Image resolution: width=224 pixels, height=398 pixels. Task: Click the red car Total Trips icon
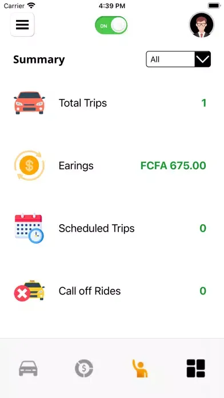29,103
